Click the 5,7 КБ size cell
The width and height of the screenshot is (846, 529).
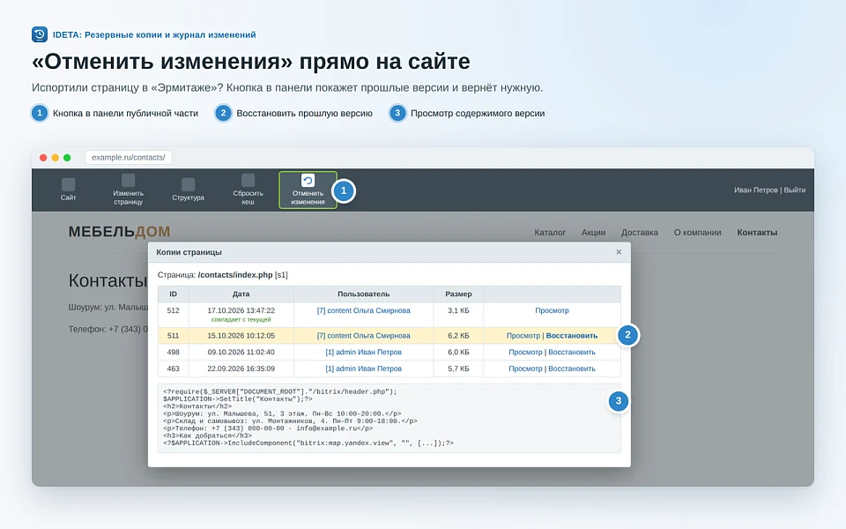tap(458, 369)
